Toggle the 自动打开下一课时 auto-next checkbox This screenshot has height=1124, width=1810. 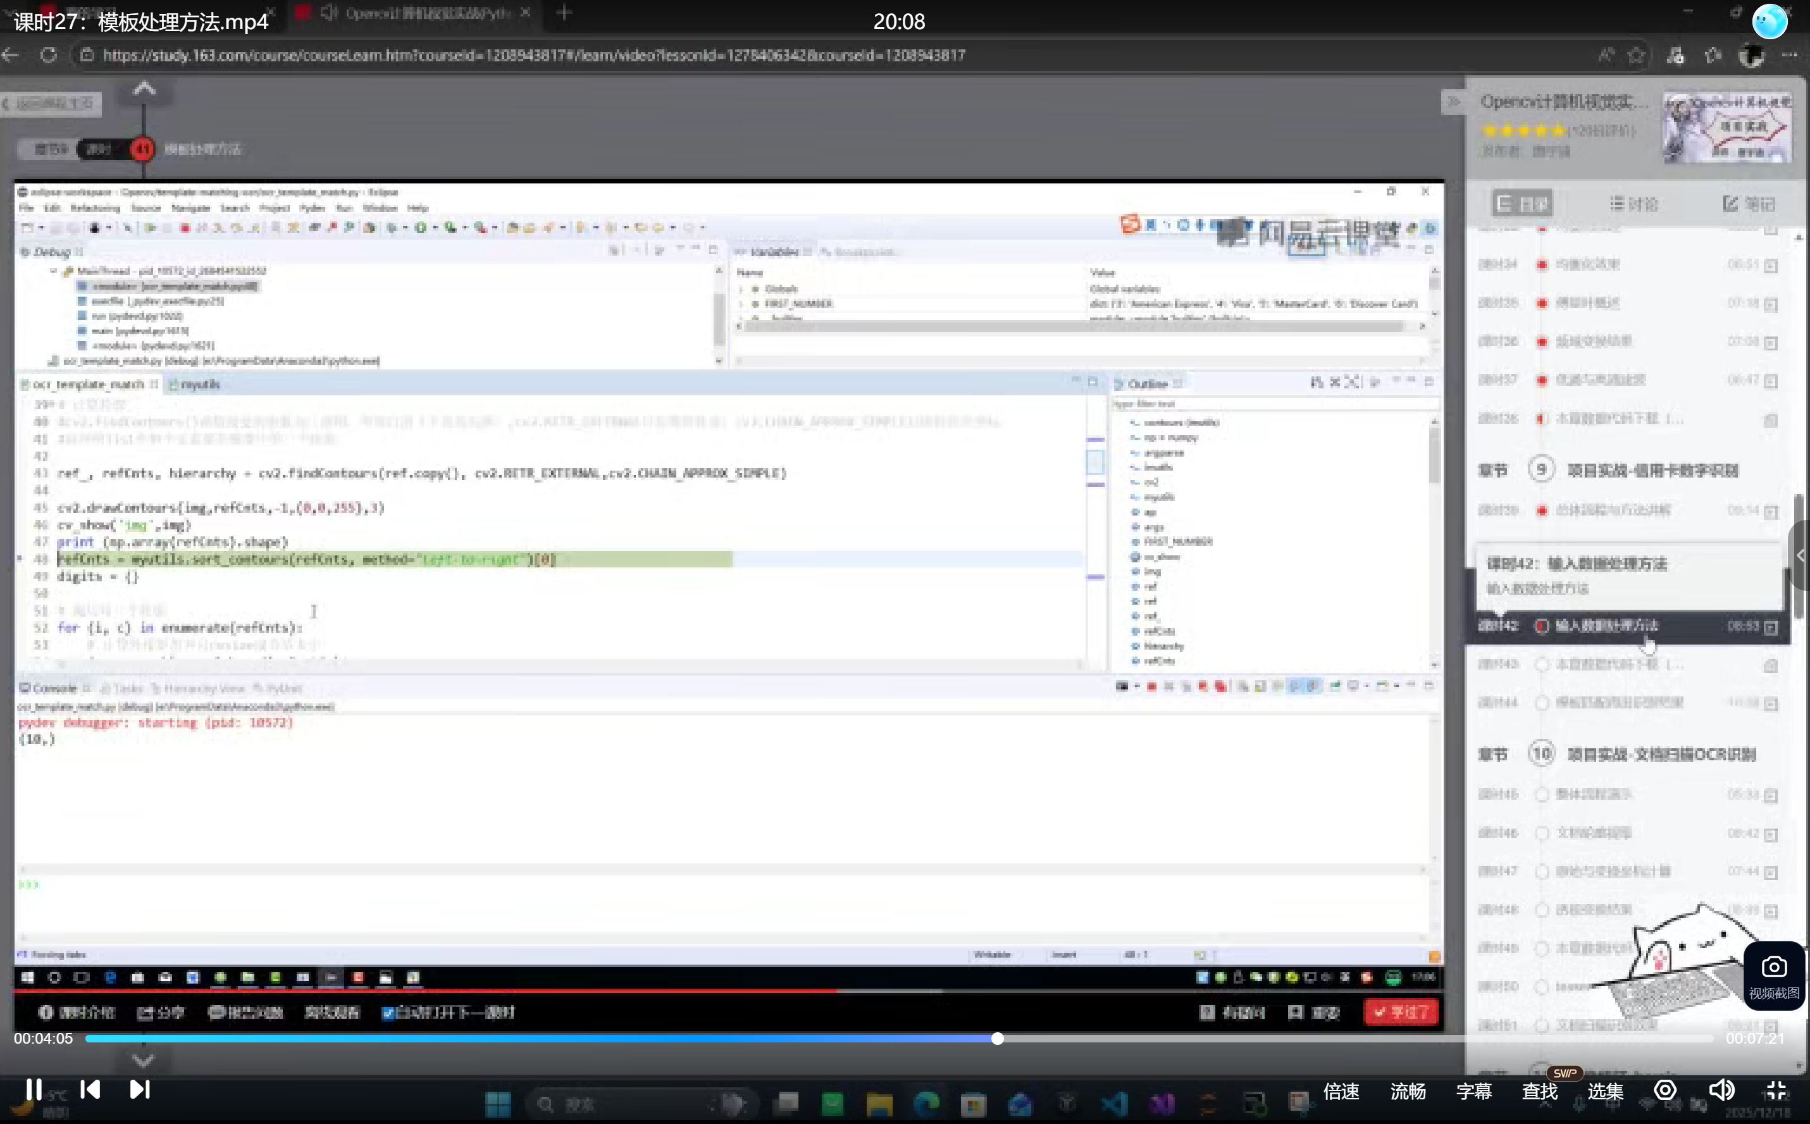point(387,1013)
